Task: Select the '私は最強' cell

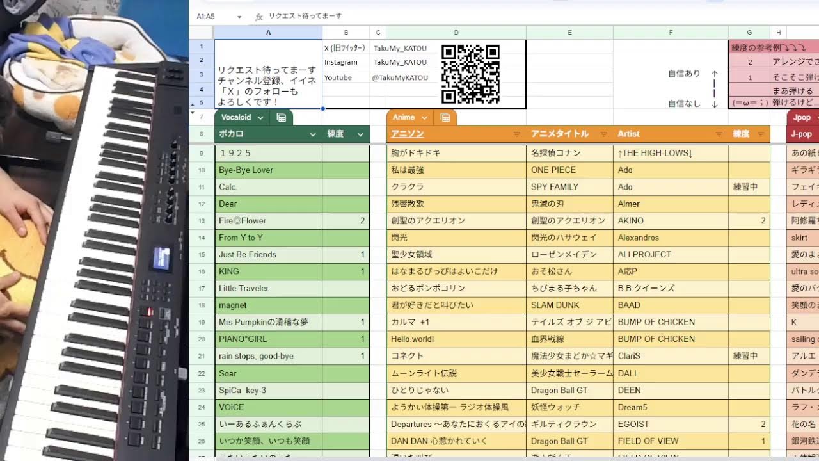Action: (456, 170)
